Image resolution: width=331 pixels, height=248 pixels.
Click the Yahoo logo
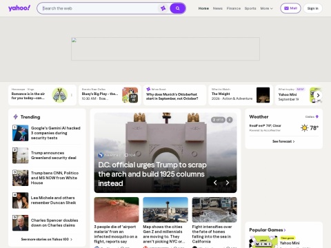pos(19,8)
